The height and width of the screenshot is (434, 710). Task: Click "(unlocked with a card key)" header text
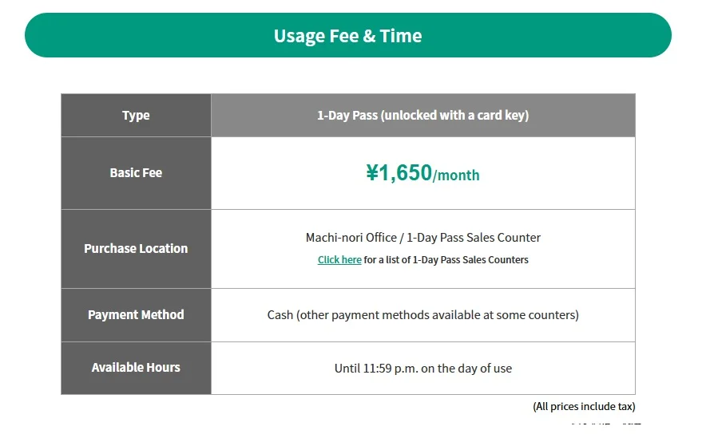coord(454,116)
